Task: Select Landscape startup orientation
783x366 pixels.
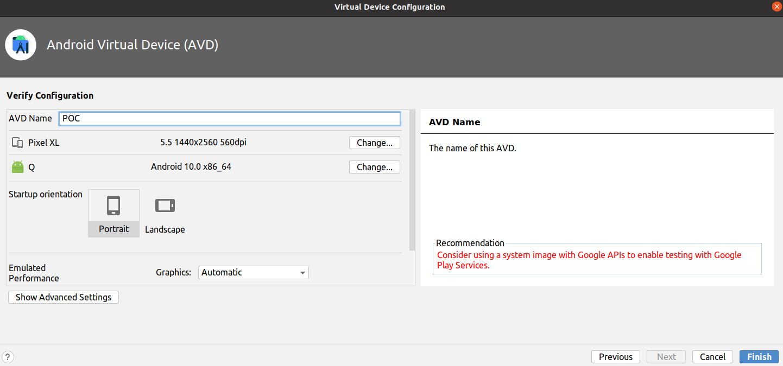Action: click(165, 214)
